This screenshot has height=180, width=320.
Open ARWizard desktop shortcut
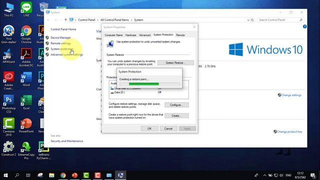9,55
